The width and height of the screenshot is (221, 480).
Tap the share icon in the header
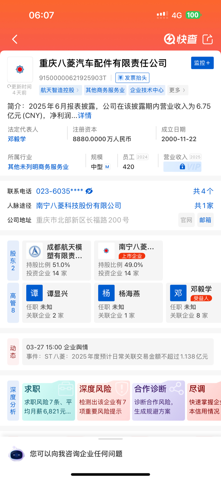[207, 39]
